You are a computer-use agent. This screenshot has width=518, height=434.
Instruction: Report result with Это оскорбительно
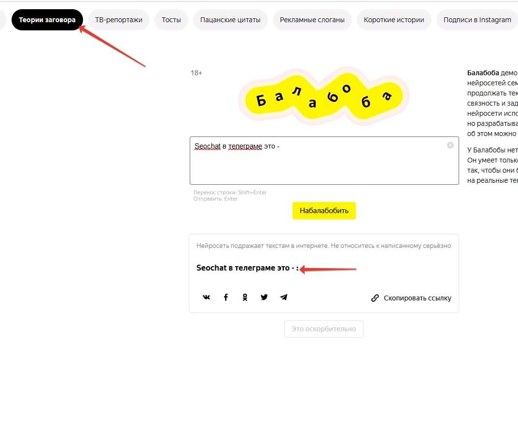[x=324, y=329]
